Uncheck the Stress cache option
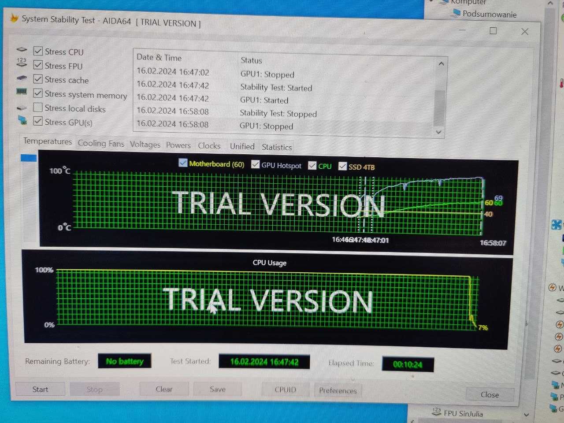The width and height of the screenshot is (564, 423). pos(38,80)
